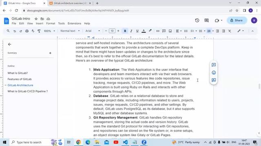Viewport: 261px width, 146px height.
Task: Star the GitLab Intro document
Action: pos(36,19)
